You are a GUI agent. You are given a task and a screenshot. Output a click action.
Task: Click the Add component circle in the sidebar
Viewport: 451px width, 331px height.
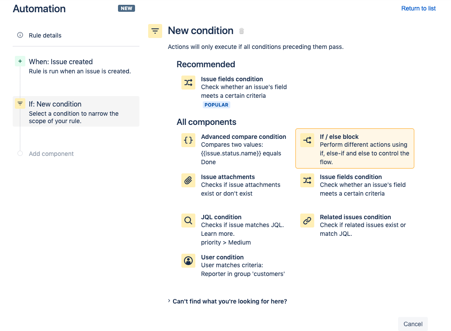click(20, 154)
